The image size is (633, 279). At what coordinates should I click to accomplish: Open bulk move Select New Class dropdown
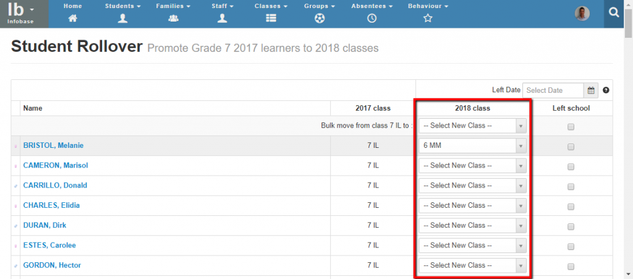pyautogui.click(x=472, y=126)
